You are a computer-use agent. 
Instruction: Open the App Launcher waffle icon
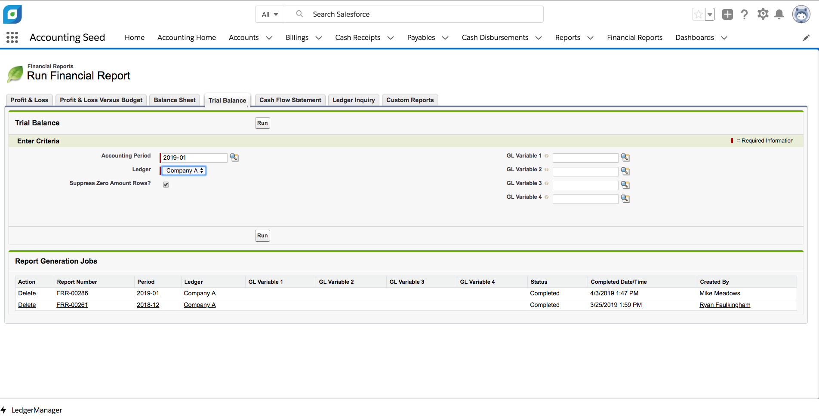(12, 37)
